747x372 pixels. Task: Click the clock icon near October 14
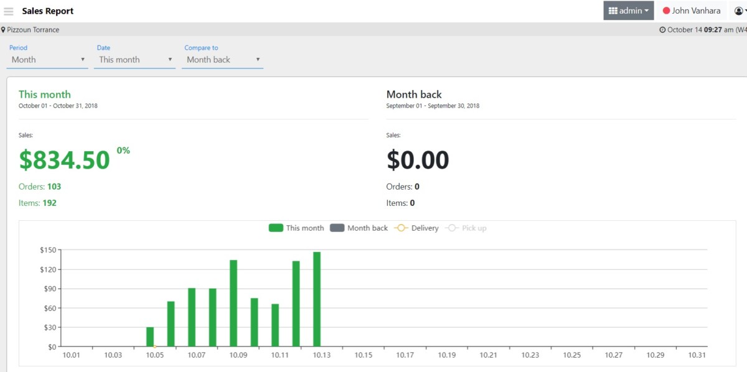[x=662, y=29]
